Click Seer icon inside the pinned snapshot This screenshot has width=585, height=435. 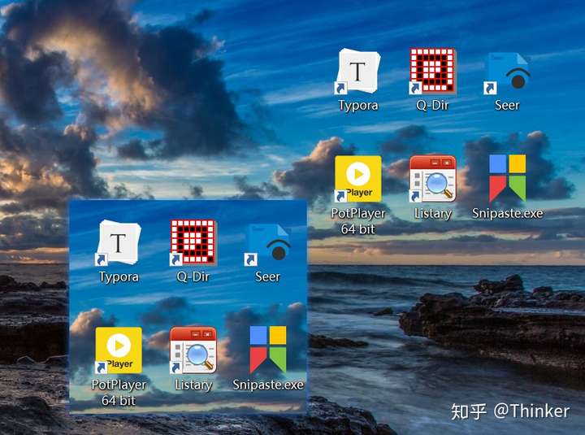267,245
